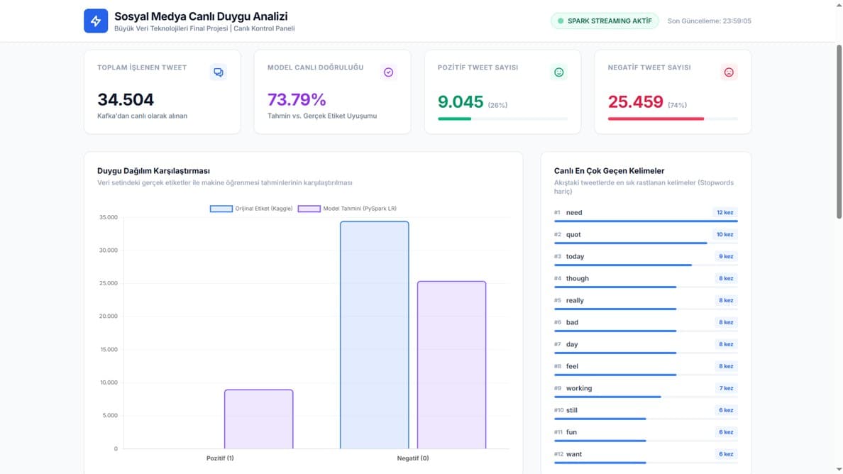The height and width of the screenshot is (474, 843).
Task: Click the check-circle icon in Model Canlı Doğruluğu card
Action: click(x=388, y=72)
